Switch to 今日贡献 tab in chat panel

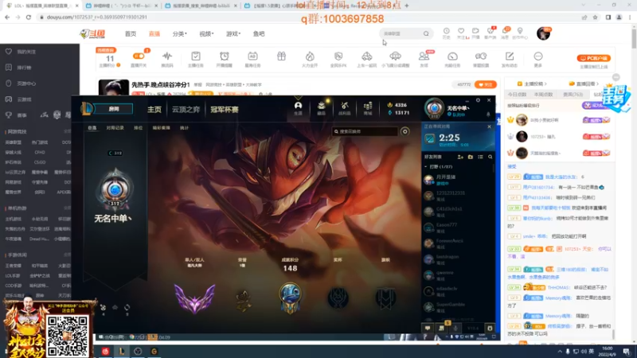(517, 94)
